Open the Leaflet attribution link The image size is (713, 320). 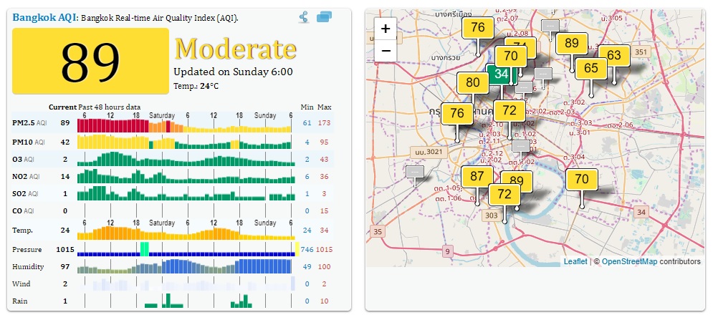point(575,261)
